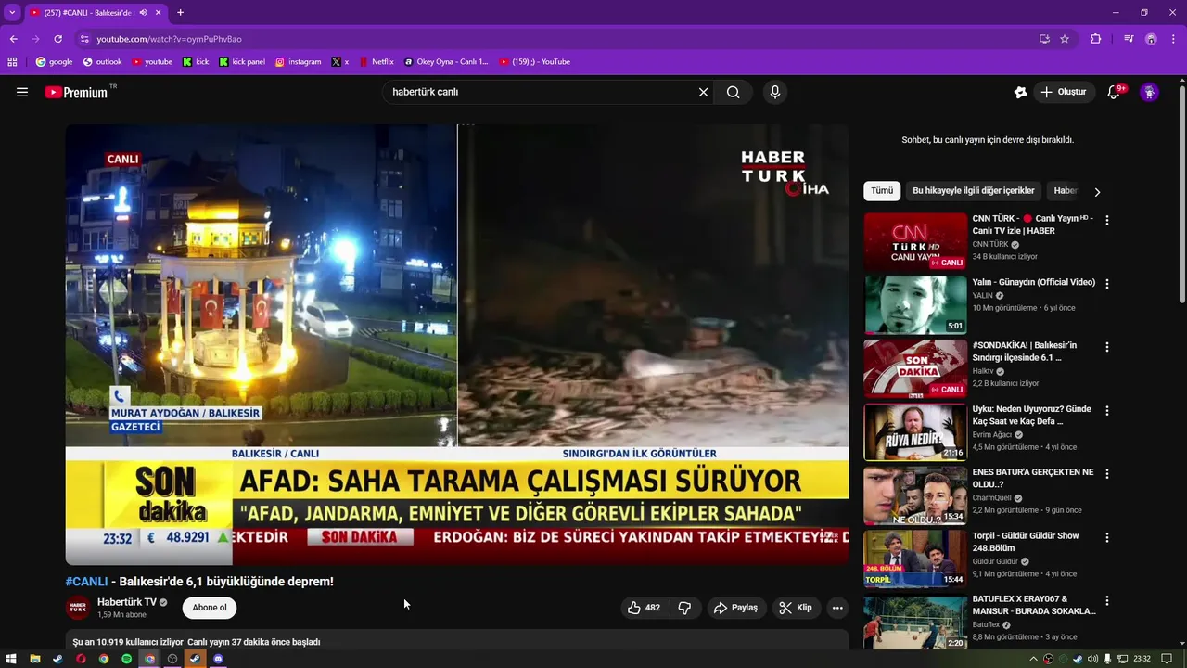Open Torpil - Güldür Güldür Show thumbnail

(x=915, y=559)
